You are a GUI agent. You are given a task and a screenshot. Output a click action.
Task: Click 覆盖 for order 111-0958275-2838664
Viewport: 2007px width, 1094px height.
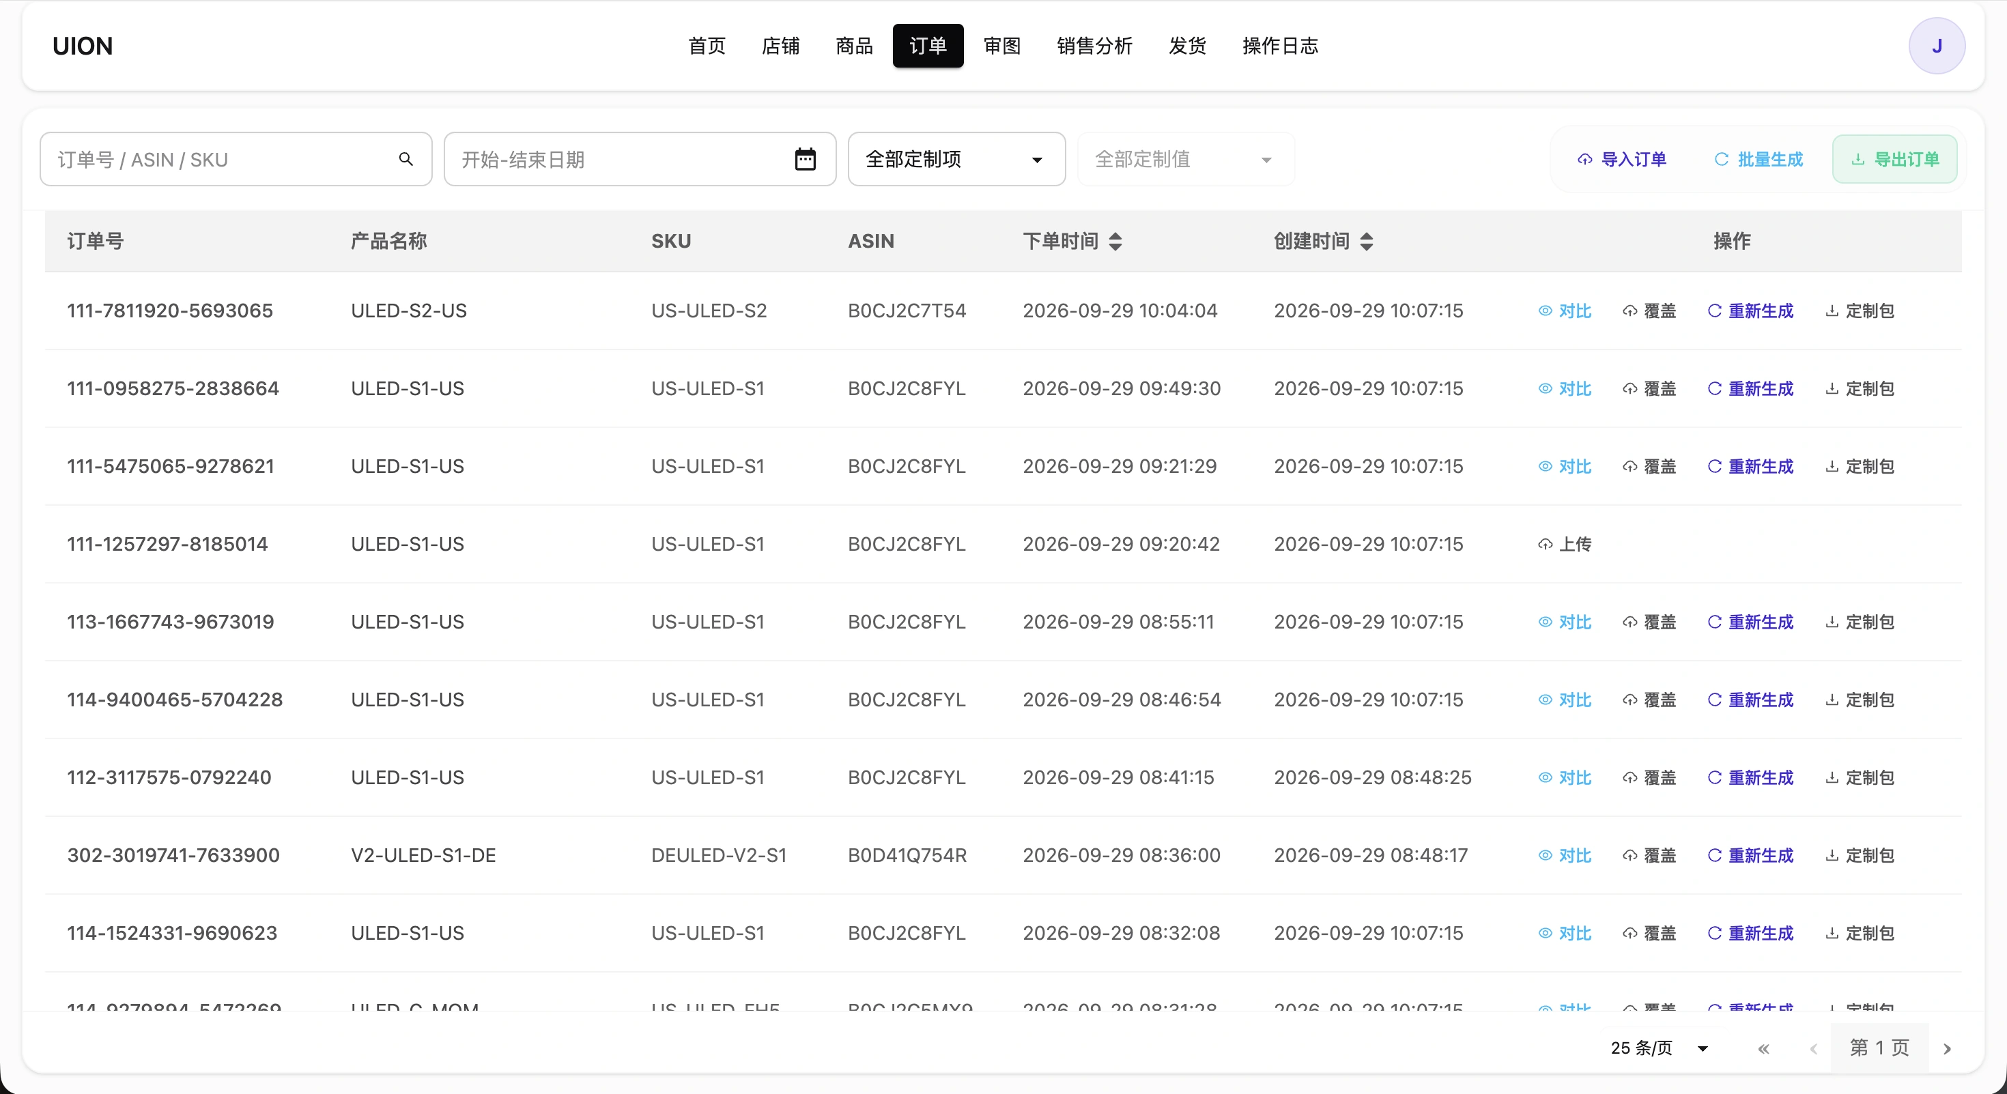[1649, 388]
